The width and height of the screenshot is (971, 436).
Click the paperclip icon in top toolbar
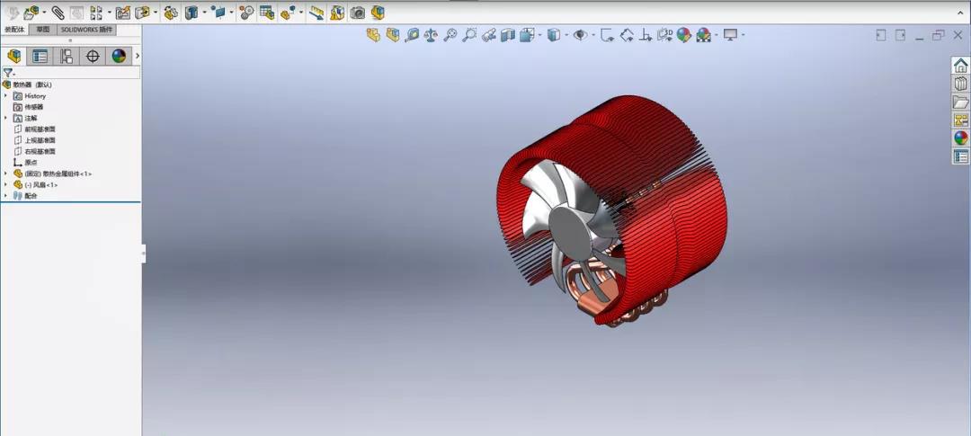click(x=58, y=13)
